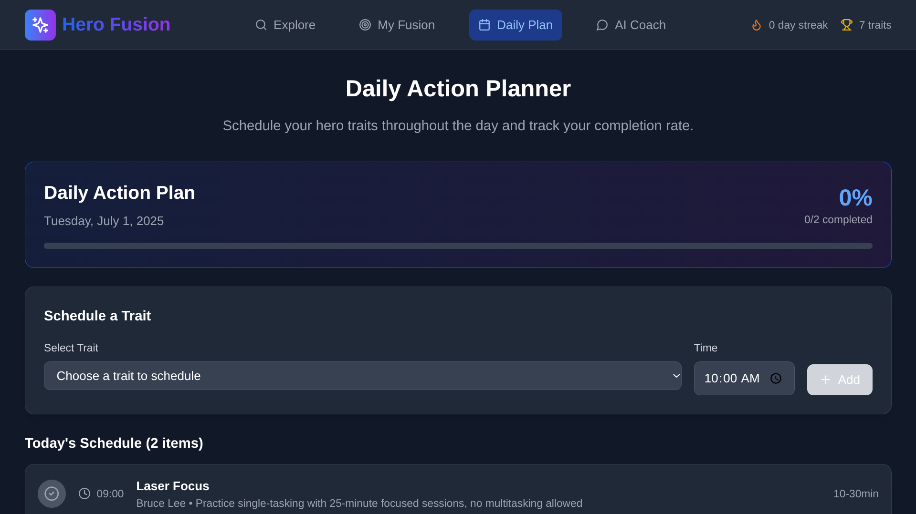This screenshot has height=514, width=916.
Task: Click the Select Trait dropdown chevron arrow
Action: [x=676, y=376]
